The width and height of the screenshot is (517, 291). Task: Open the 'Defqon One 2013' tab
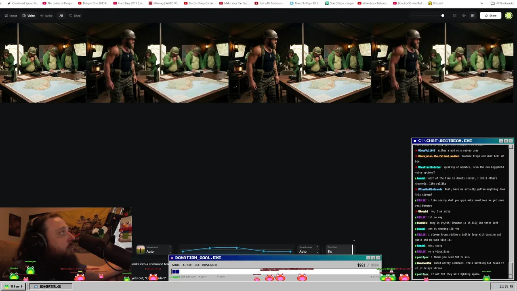coord(93,3)
